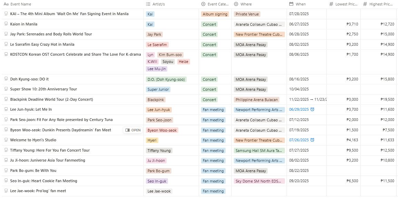The image size is (398, 198).
Task: Click the page icon beside KOSTCON Korean OST Concert
Action: tap(6, 54)
